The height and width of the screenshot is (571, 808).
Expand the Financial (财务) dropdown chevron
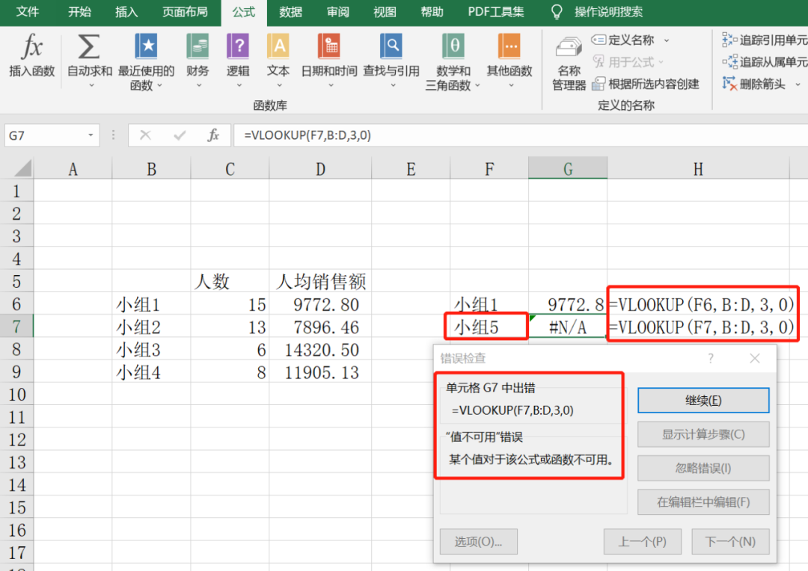[198, 85]
